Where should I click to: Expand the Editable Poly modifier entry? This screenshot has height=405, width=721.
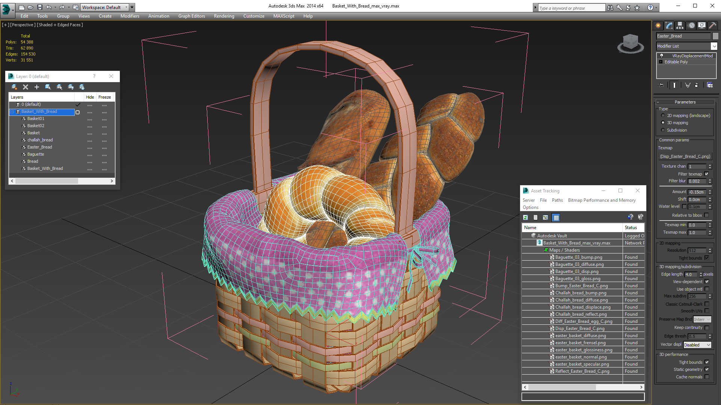(x=661, y=62)
